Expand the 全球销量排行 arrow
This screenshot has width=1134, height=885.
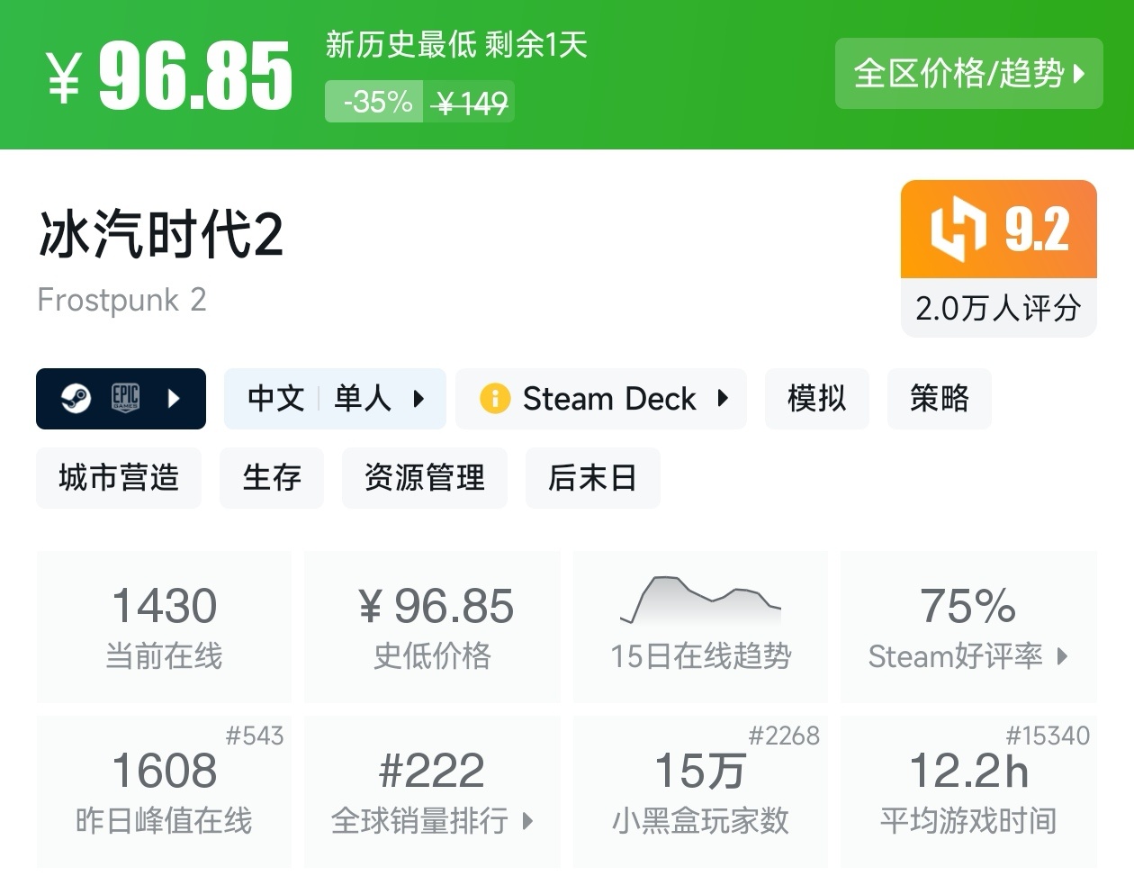[527, 820]
